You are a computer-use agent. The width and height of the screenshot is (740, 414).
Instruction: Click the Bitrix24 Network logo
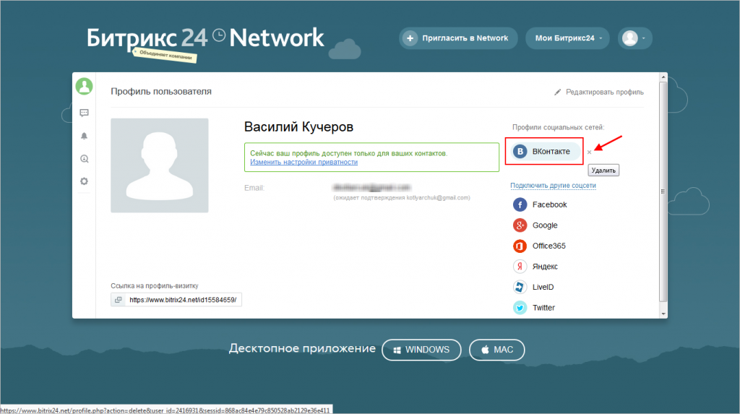[x=205, y=39]
